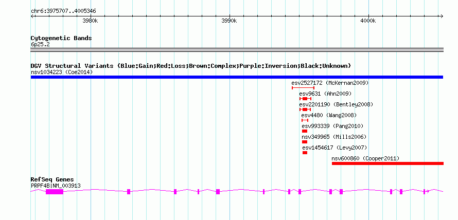Click the gray 6p25.2 cytogenetic band bar
Image resolution: width=458 pixels, height=220 pixels.
(237, 50)
